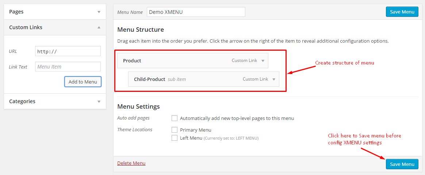The image size is (425, 175).
Task: Click the top Save Menu button
Action: click(x=402, y=12)
